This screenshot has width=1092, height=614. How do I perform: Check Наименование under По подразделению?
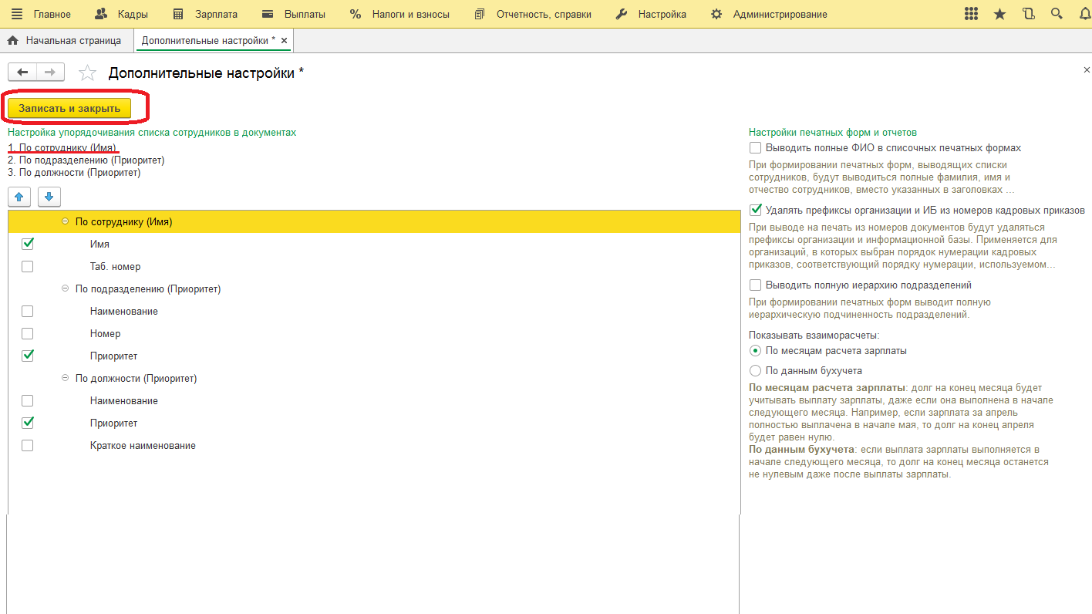(x=28, y=311)
